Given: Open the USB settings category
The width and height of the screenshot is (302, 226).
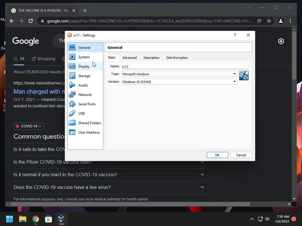Looking at the screenshot, I should pyautogui.click(x=85, y=114).
